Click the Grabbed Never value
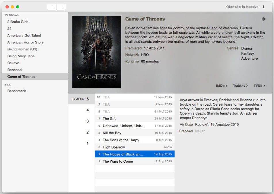 coord(200,131)
